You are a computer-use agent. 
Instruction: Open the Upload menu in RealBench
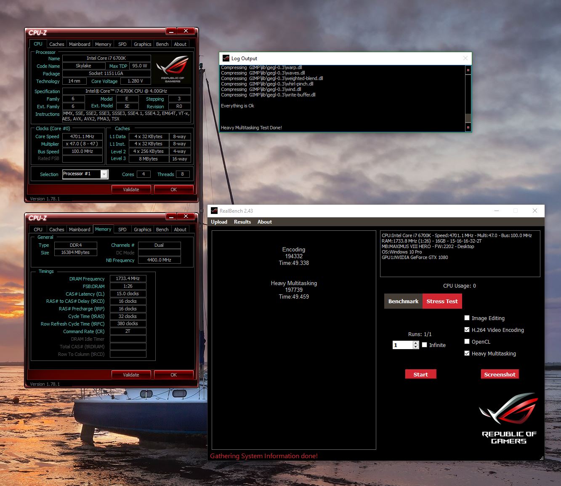pos(219,222)
